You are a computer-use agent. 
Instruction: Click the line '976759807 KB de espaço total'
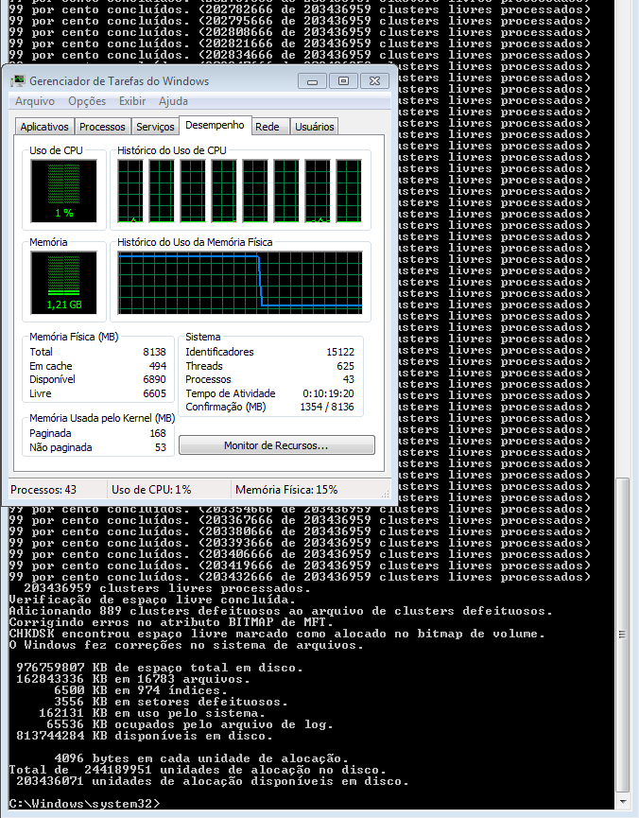coord(160,668)
